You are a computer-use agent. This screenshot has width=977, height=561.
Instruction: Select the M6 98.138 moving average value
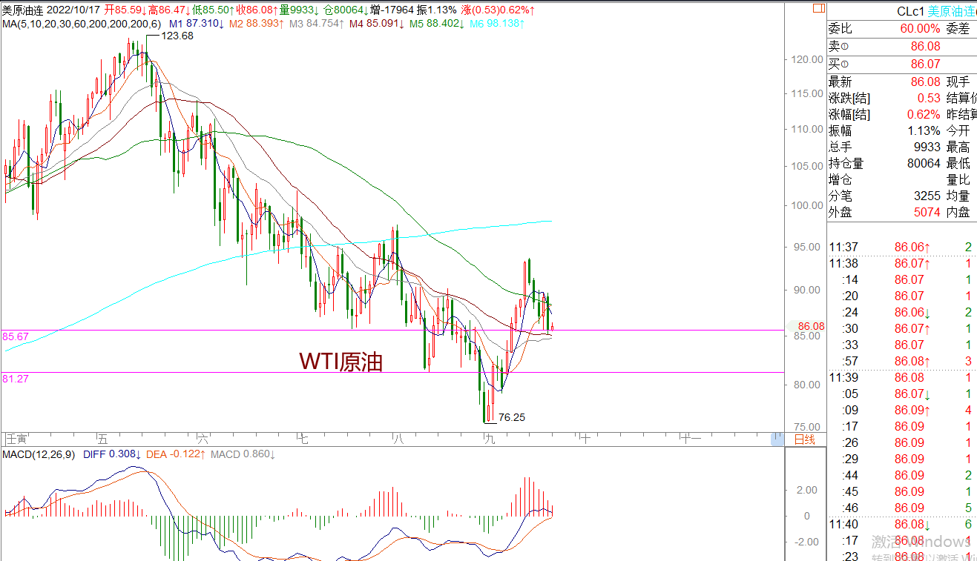497,24
